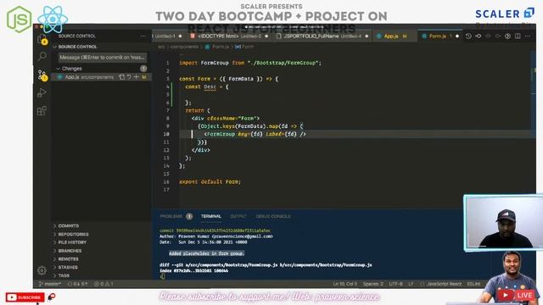Image resolution: width=543 pixels, height=305 pixels.
Task: Open errors and warnings status bar indicator
Action: point(104,284)
